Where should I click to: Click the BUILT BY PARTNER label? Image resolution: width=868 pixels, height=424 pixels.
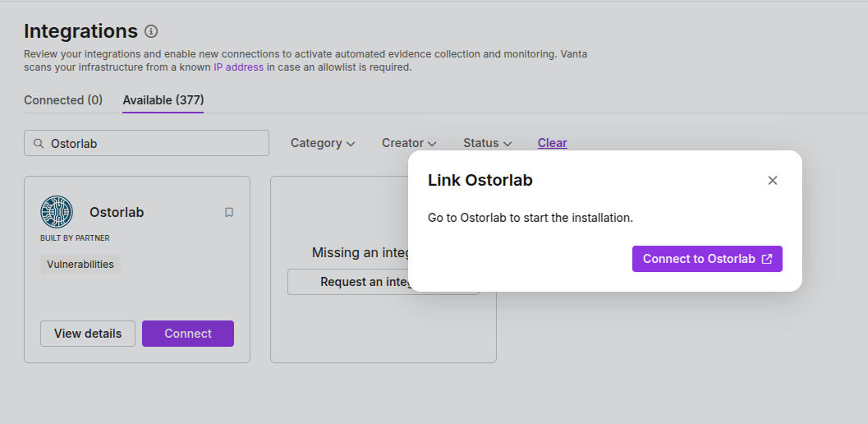tap(75, 237)
